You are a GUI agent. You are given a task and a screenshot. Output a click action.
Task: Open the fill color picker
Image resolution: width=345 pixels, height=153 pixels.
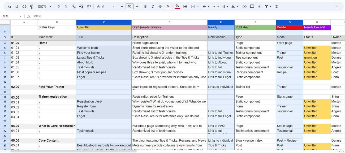178,6
